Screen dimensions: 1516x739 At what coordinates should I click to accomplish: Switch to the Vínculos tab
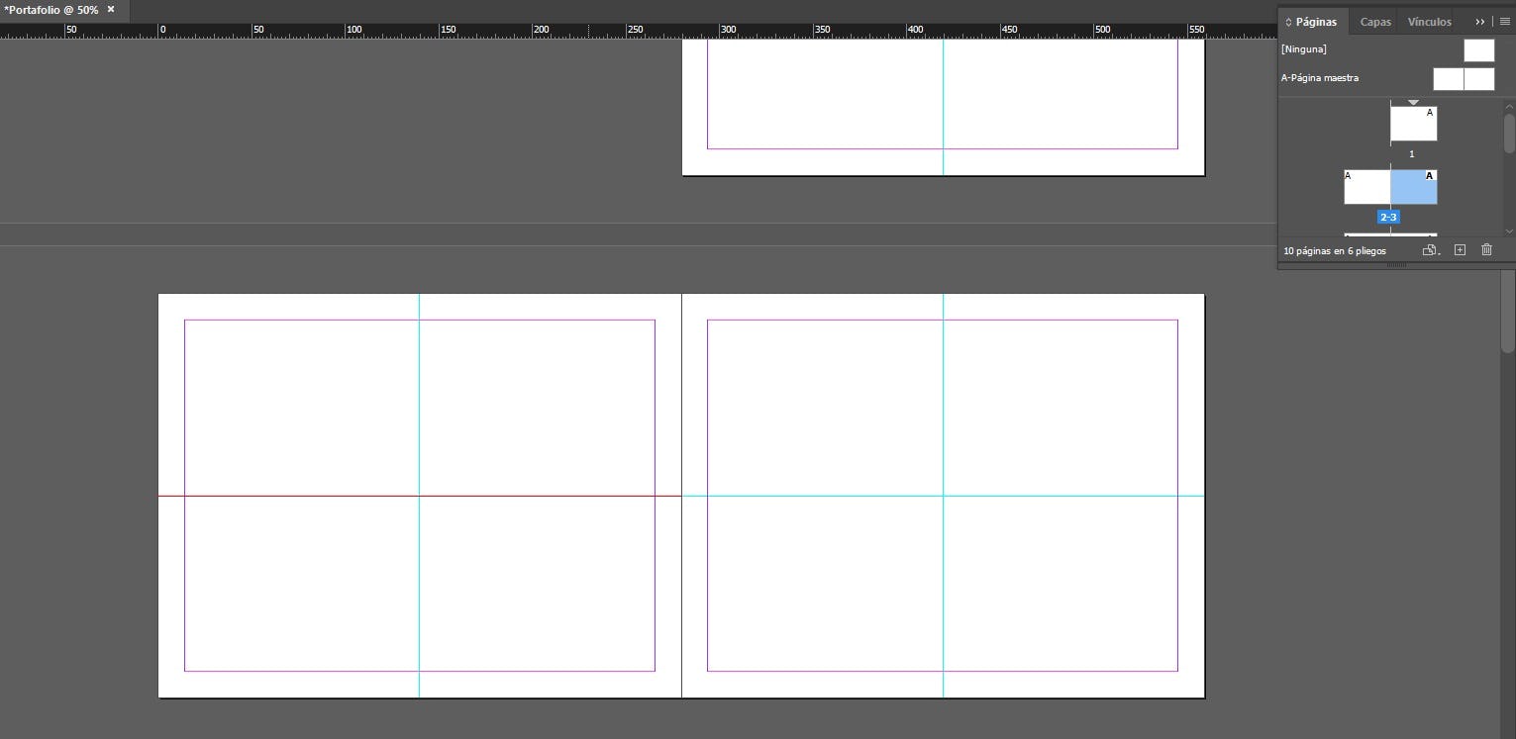1429,21
